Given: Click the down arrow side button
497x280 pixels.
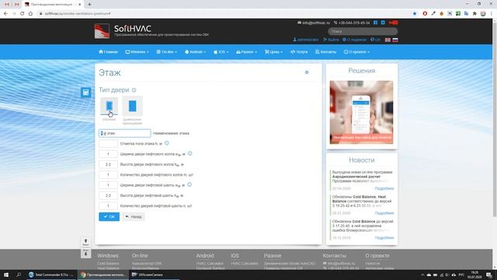Looking at the screenshot, I should 85,254.
